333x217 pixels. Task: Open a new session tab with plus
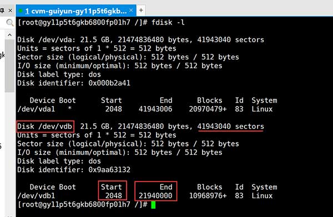pyautogui.click(x=141, y=10)
